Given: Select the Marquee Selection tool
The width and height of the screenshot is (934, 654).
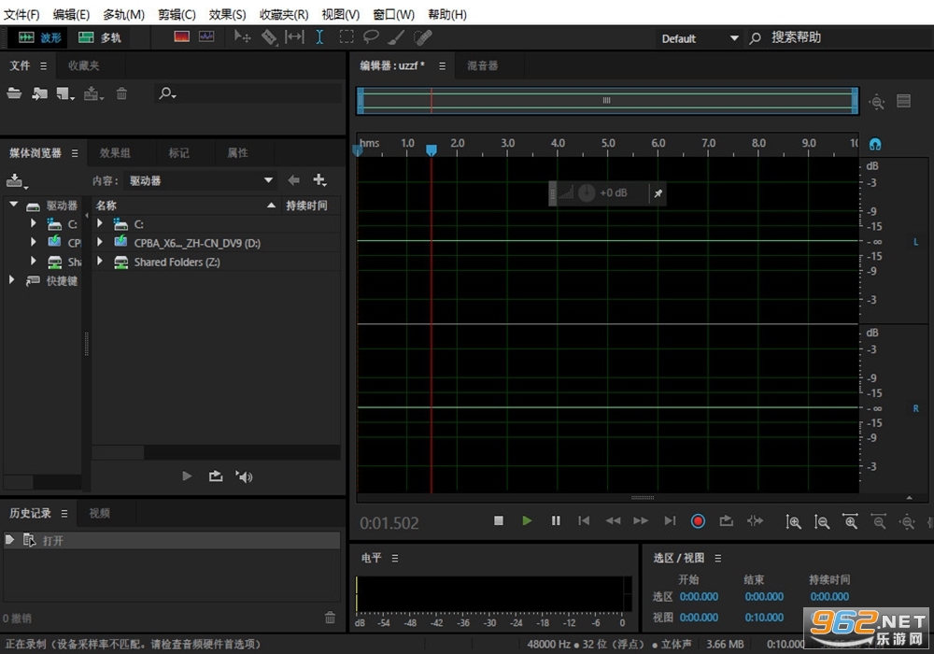Looking at the screenshot, I should [x=347, y=37].
